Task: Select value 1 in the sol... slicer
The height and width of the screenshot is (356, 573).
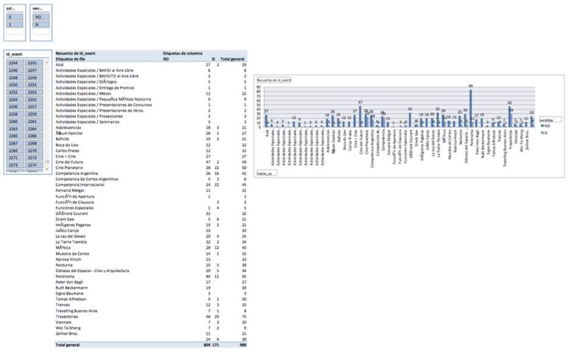Action: point(15,24)
